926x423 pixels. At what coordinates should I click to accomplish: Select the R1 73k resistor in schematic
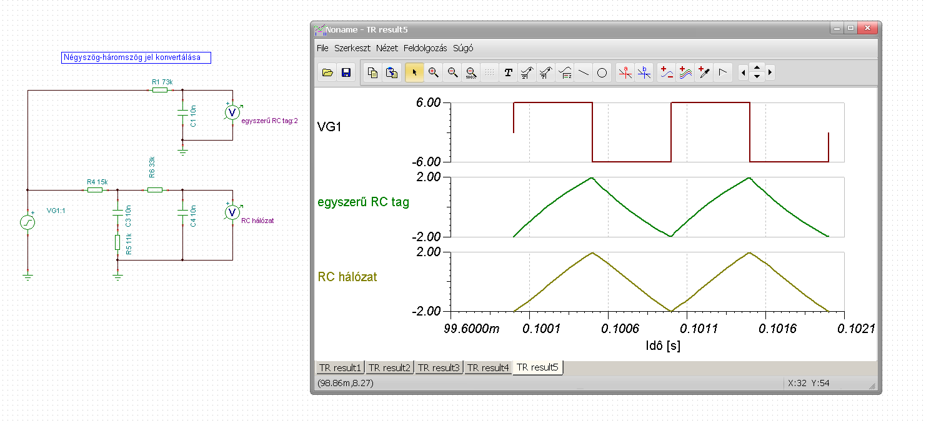(x=161, y=90)
